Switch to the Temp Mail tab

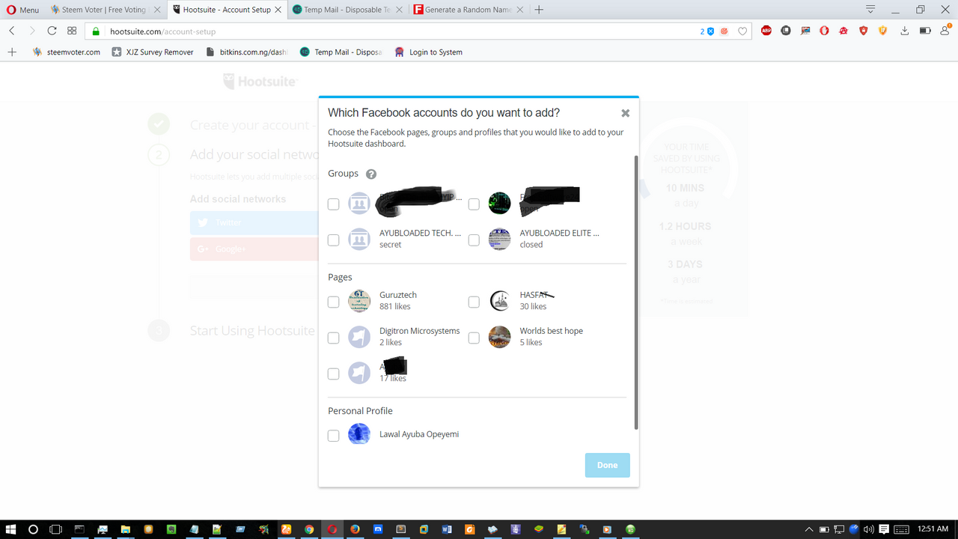[347, 10]
